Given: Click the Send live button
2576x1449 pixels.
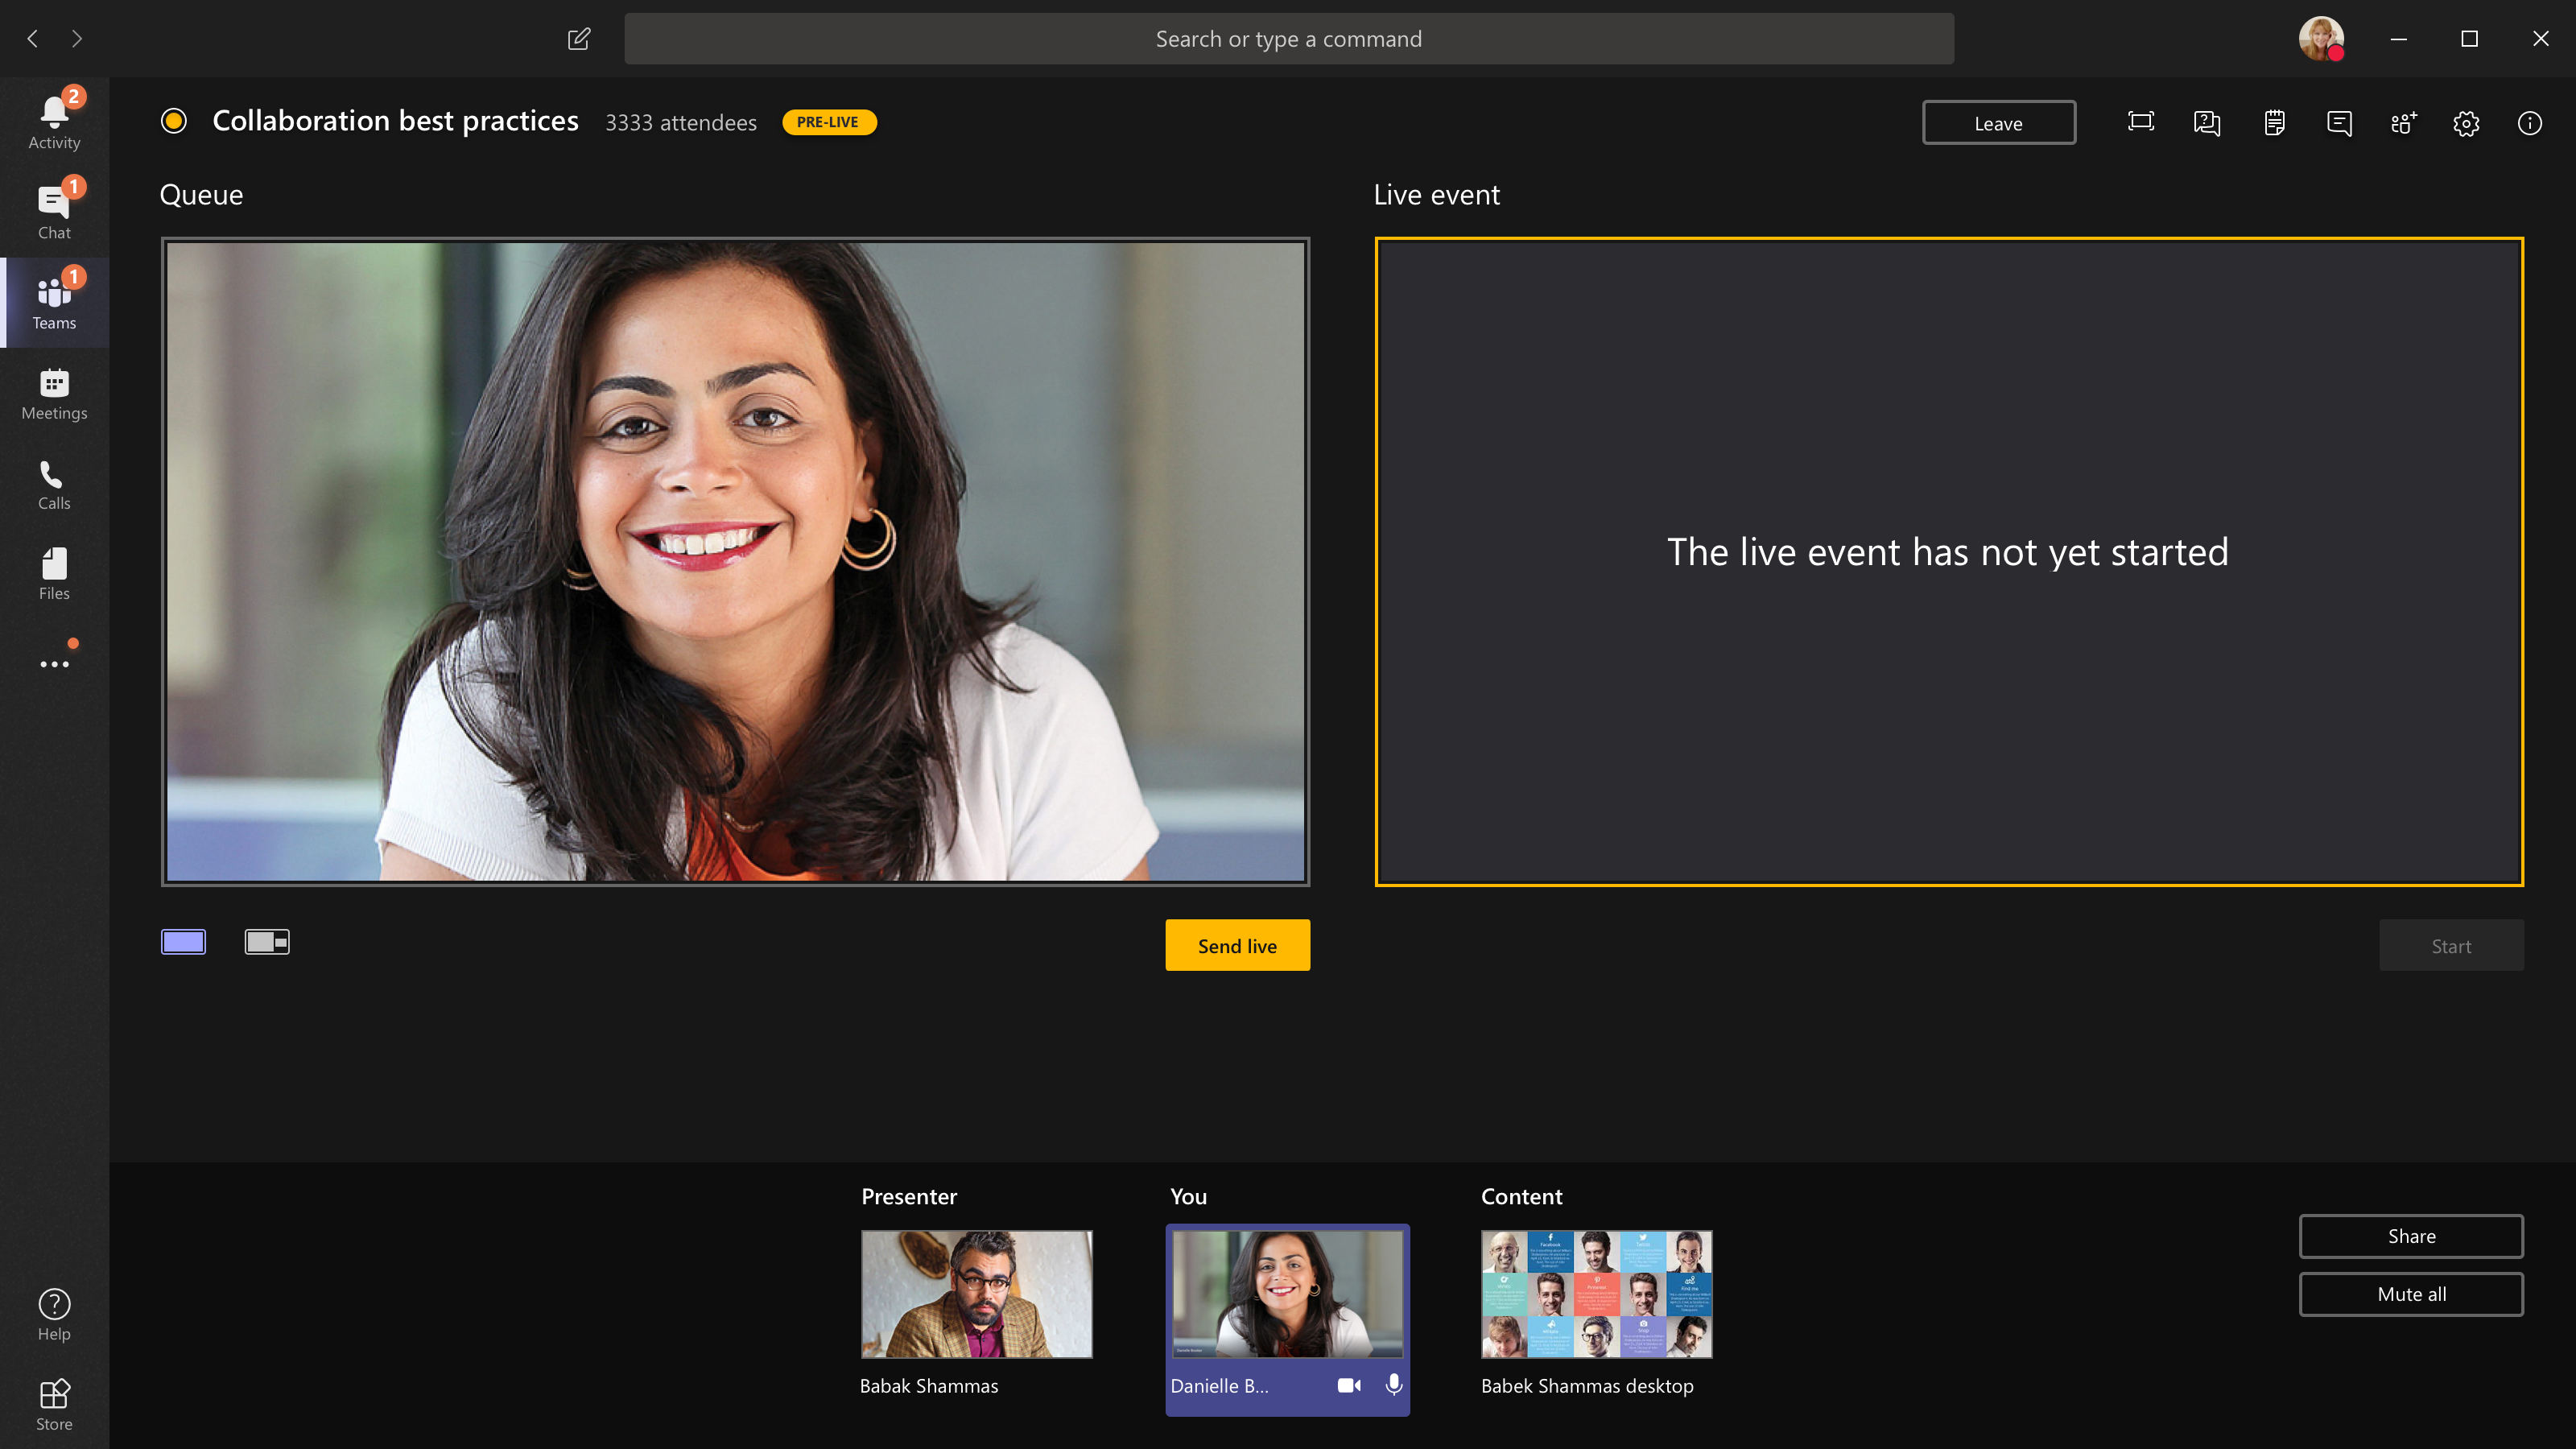Looking at the screenshot, I should point(1236,945).
